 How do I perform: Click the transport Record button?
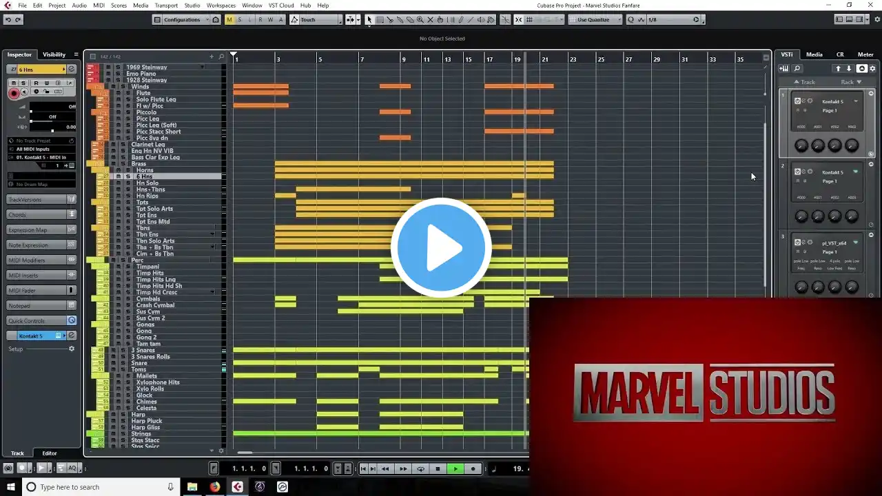(x=473, y=468)
